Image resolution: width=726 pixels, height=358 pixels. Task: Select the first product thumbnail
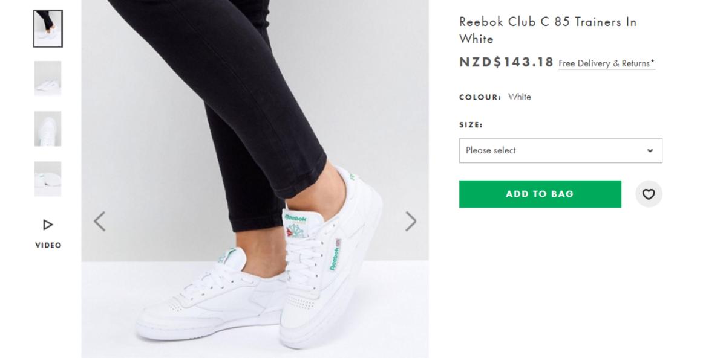click(x=48, y=28)
